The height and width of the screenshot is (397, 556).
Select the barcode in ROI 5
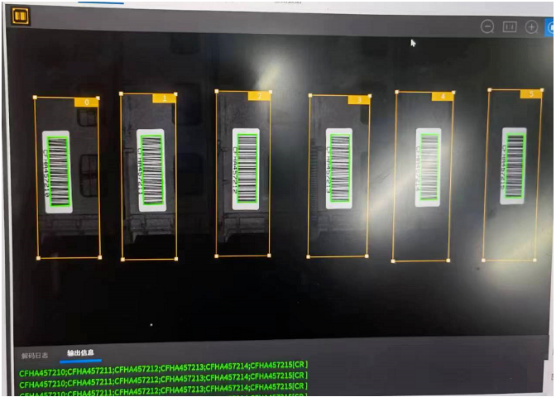pyautogui.click(x=515, y=165)
